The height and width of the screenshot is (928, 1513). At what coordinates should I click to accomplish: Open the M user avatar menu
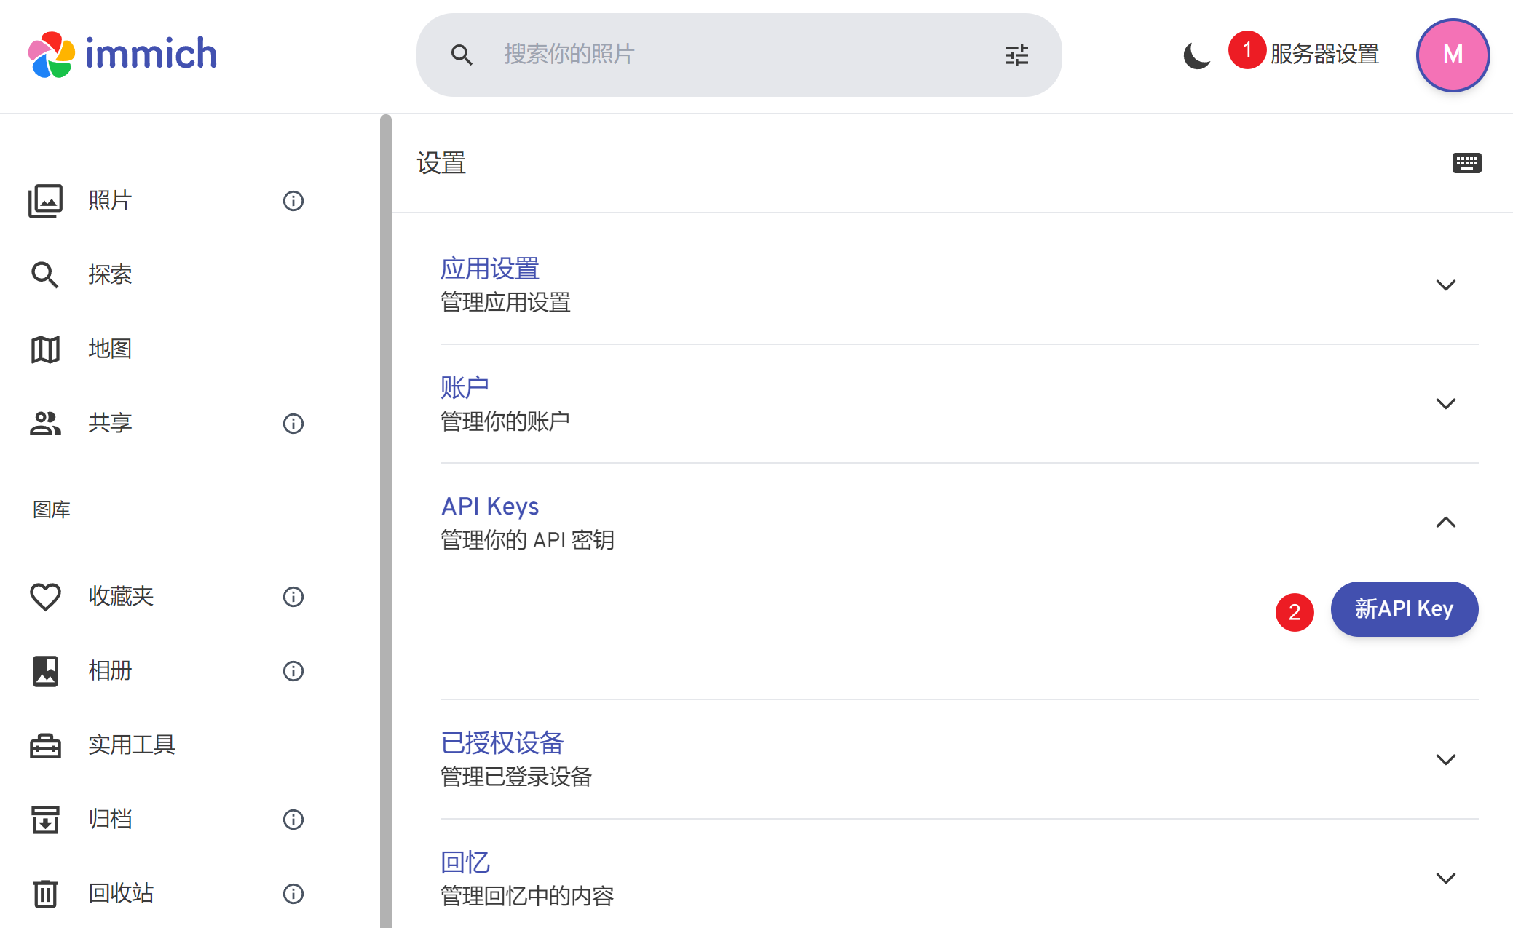(1453, 55)
